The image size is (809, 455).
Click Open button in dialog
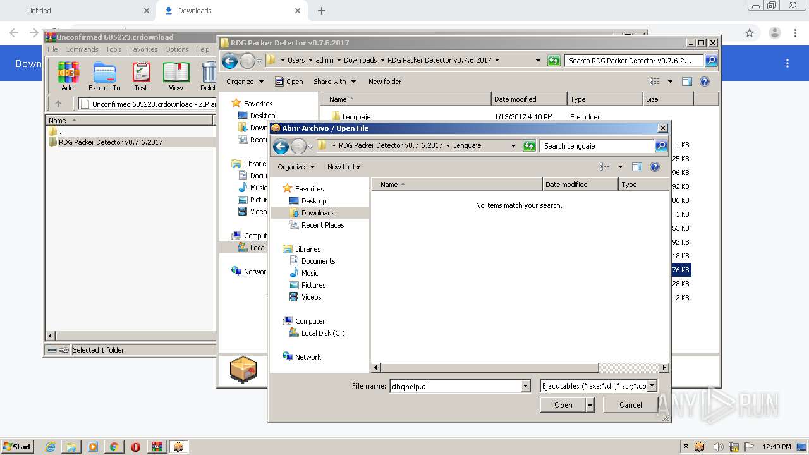[x=563, y=405]
